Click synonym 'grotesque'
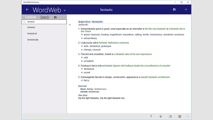 [106, 46]
